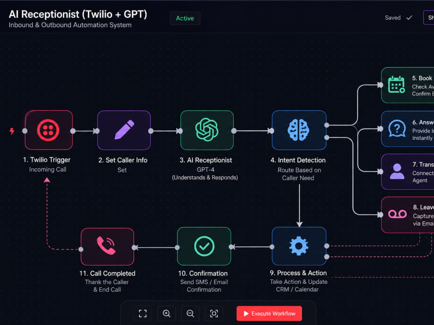Image resolution: width=434 pixels, height=325 pixels.
Task: Click the lightning trigger indicator icon
Action: pos(12,131)
